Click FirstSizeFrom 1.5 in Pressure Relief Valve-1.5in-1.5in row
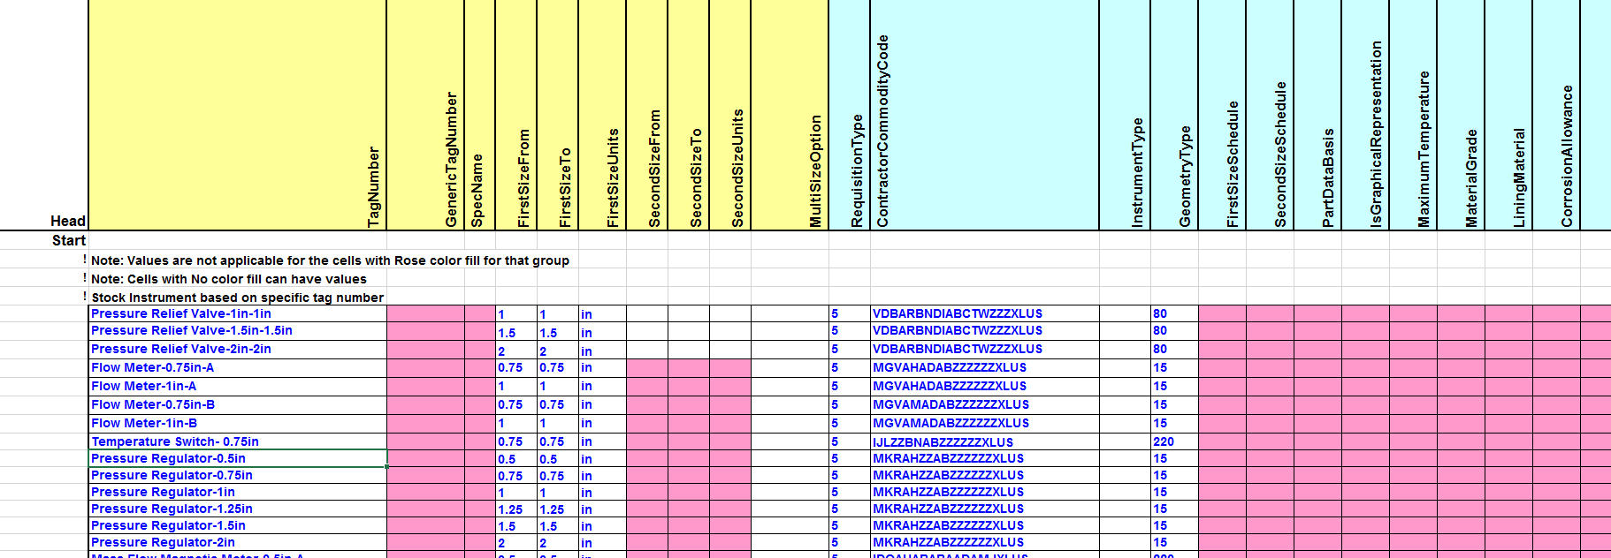Viewport: 1611px width, 558px height. tap(516, 330)
